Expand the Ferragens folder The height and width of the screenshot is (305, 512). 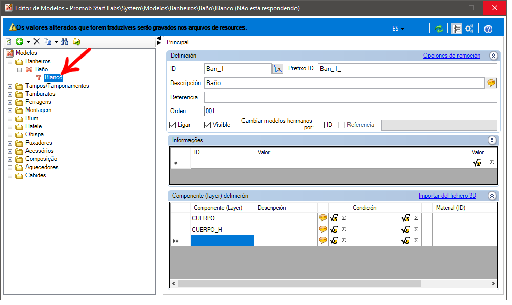point(10,102)
